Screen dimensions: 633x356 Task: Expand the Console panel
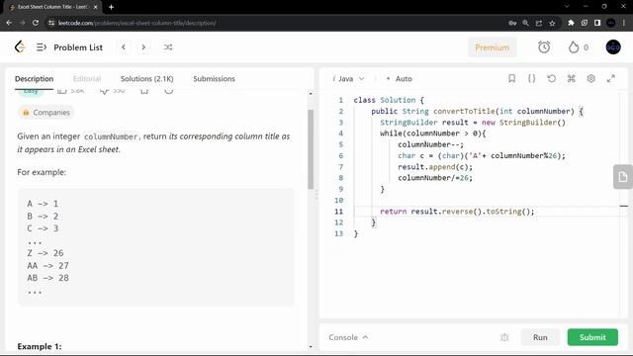click(348, 337)
